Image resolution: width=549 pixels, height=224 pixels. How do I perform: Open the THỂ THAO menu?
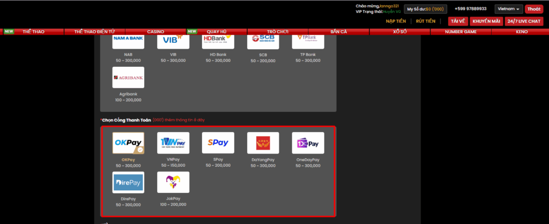pos(34,32)
